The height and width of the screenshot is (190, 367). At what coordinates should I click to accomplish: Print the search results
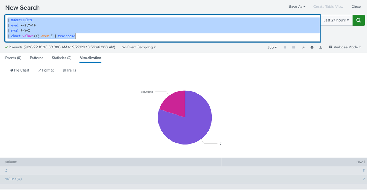(x=312, y=47)
